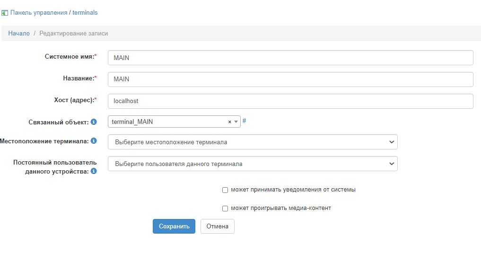The width and height of the screenshot is (481, 253).
Task: Focus the Системное имя input field
Action: click(x=290, y=58)
